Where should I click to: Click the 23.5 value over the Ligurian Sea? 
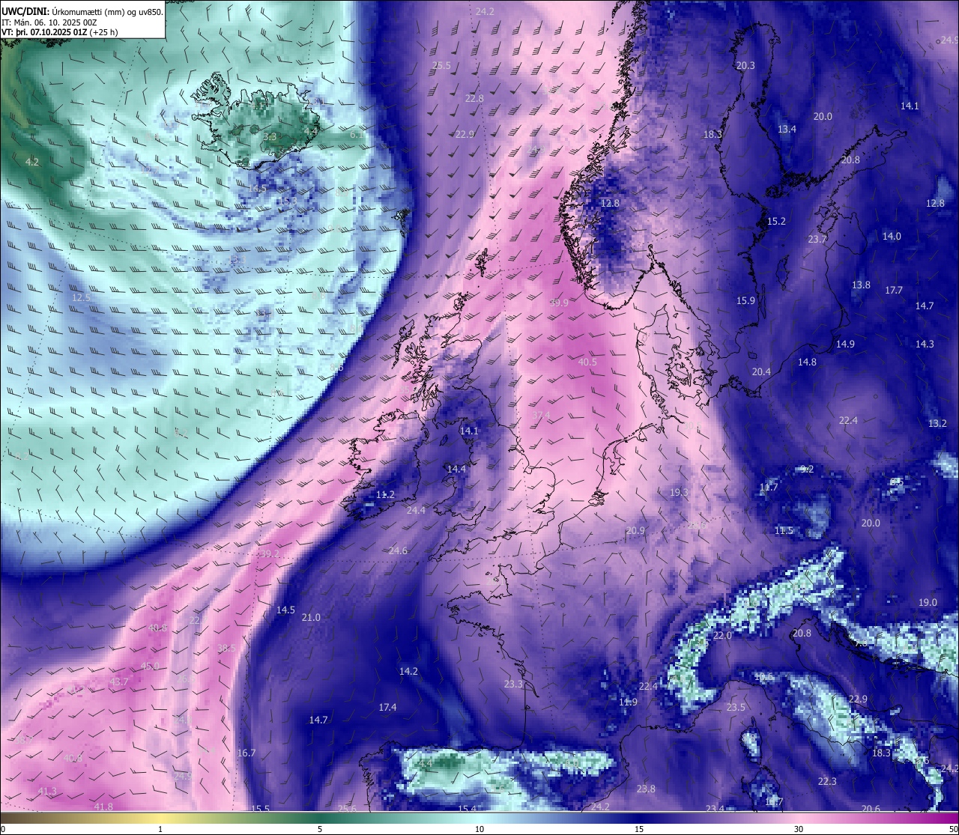pyautogui.click(x=736, y=707)
